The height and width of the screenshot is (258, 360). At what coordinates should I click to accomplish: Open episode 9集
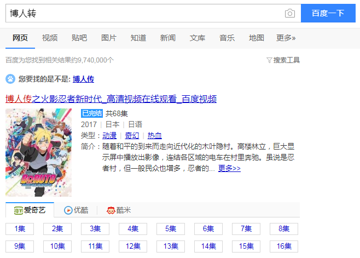tap(20, 246)
